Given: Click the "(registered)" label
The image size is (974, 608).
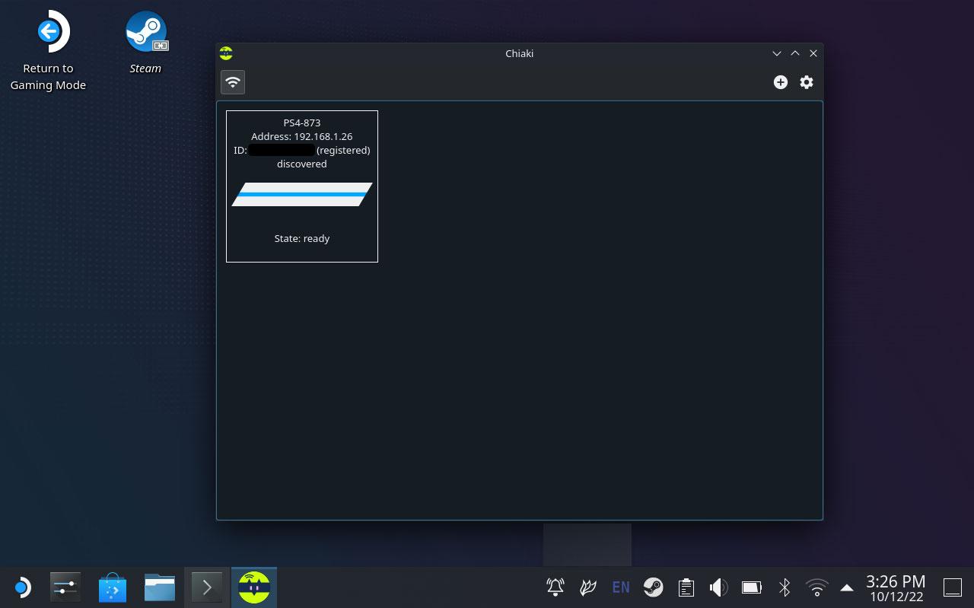Looking at the screenshot, I should pyautogui.click(x=343, y=150).
